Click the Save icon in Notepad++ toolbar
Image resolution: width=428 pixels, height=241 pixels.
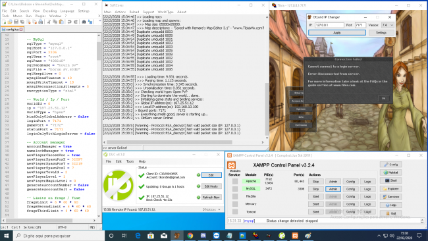[16, 22]
